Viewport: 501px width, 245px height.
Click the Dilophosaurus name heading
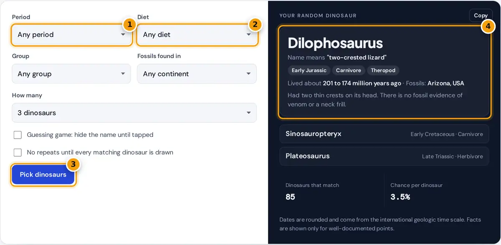click(335, 43)
